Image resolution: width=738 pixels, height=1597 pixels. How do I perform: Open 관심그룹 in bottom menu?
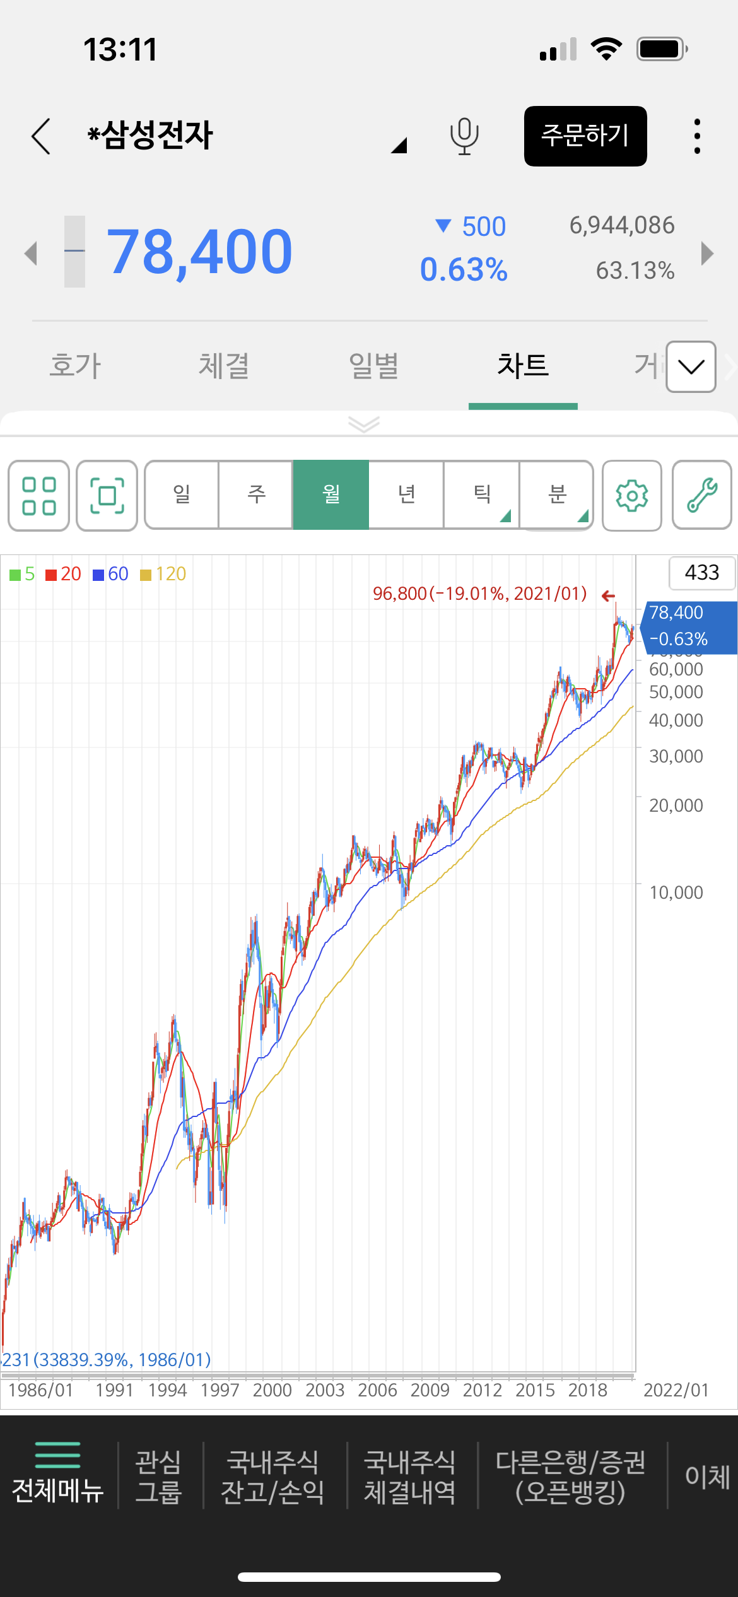pos(158,1477)
